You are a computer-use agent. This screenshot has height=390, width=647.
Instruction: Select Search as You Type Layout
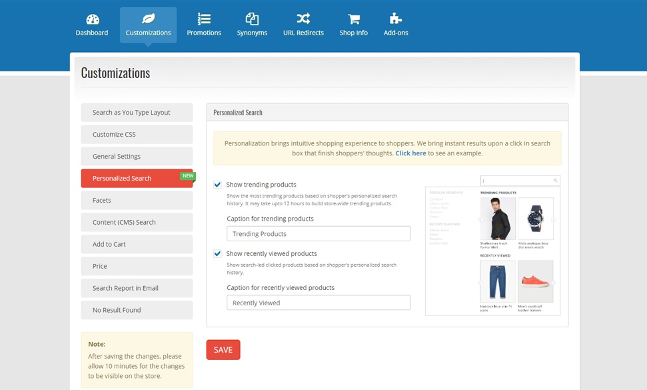(x=137, y=113)
